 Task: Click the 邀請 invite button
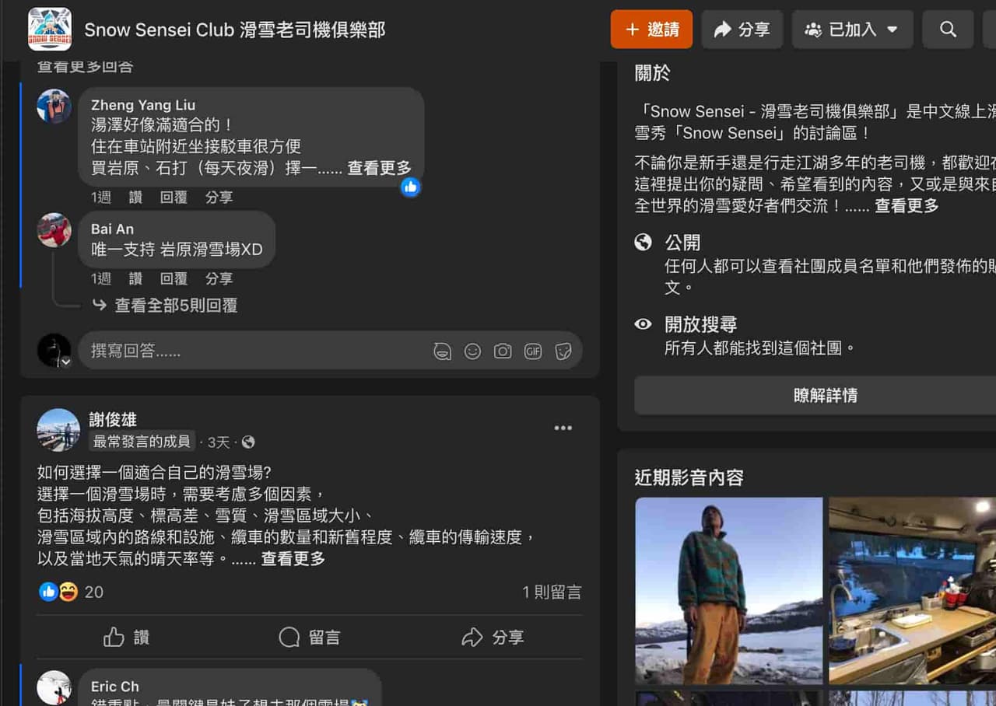click(651, 30)
